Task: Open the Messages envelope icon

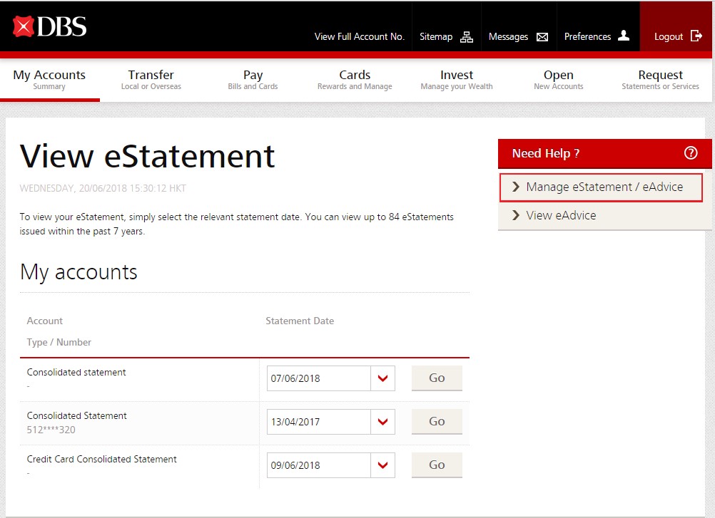Action: point(542,37)
